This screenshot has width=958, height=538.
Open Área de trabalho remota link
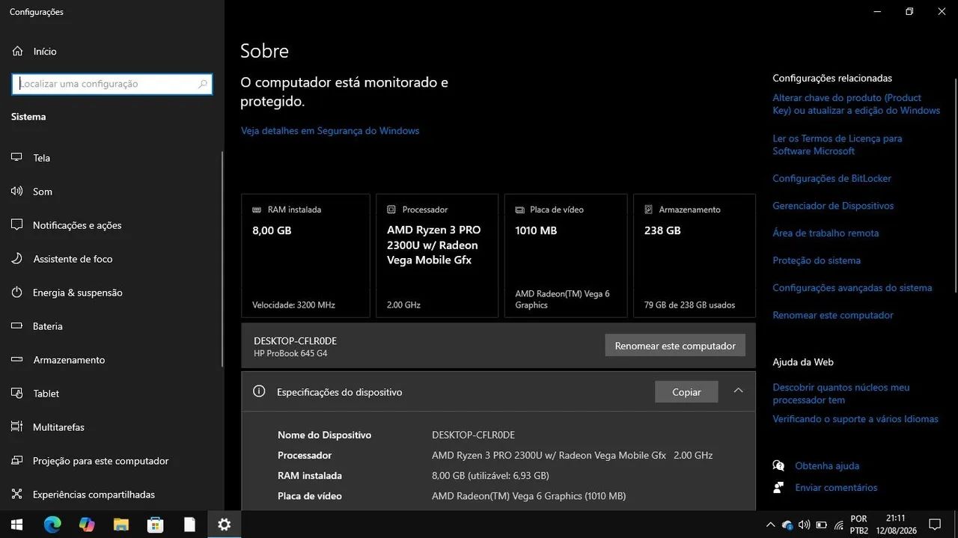(826, 233)
